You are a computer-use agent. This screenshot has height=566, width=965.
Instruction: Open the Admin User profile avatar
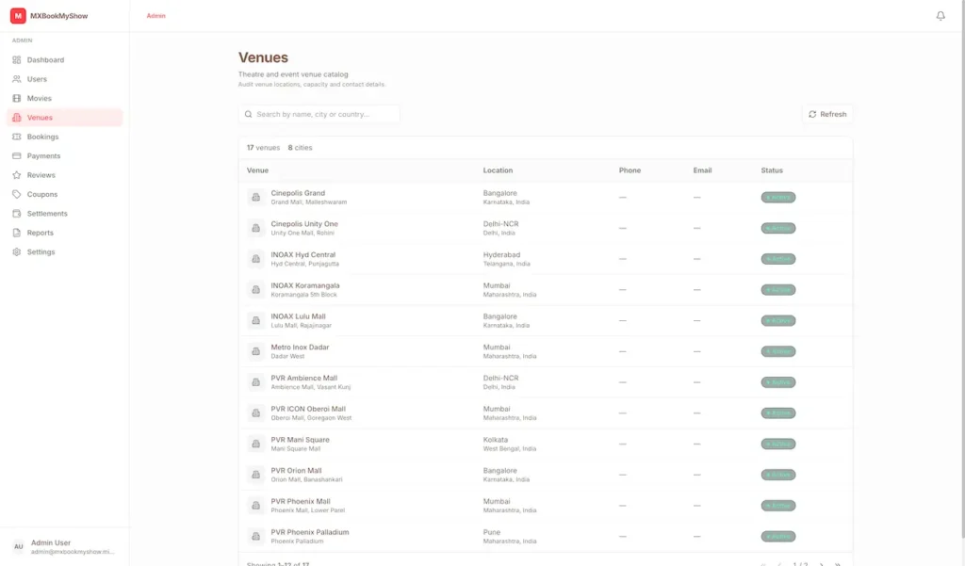(19, 546)
